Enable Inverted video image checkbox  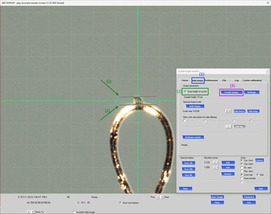coord(74,212)
